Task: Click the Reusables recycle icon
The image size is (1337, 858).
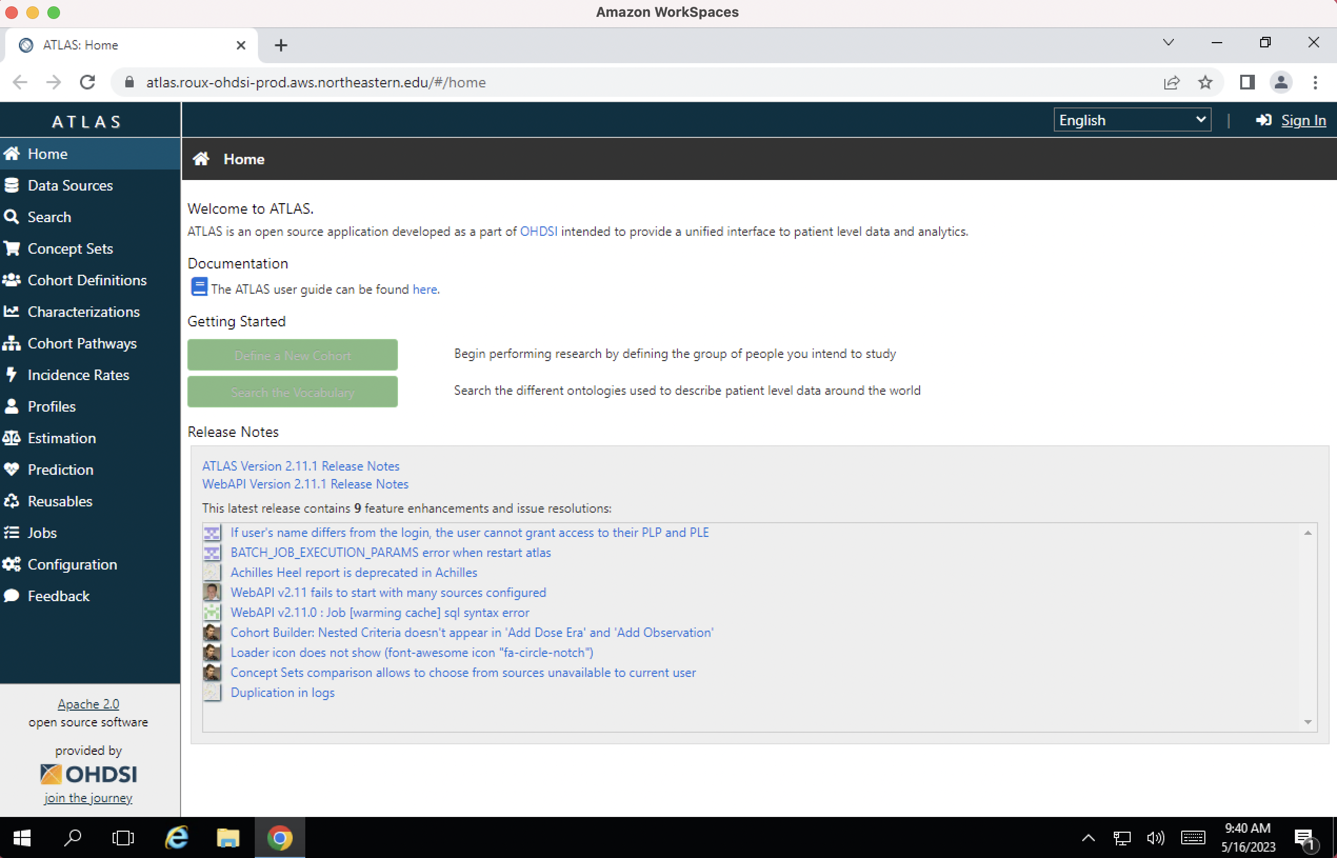Action: point(12,502)
